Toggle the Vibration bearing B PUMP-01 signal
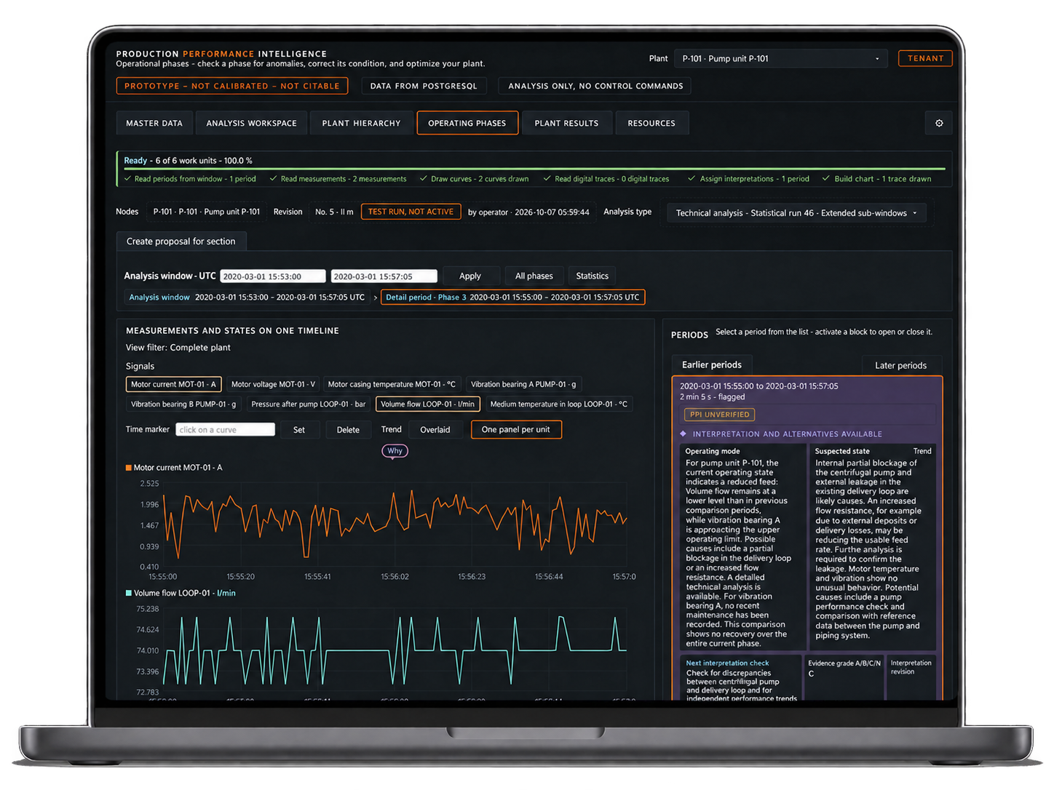This screenshot has width=1054, height=790. click(x=183, y=404)
